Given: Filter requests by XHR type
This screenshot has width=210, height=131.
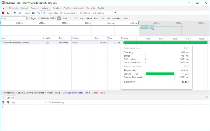Looking at the screenshot, I should click(65, 18).
